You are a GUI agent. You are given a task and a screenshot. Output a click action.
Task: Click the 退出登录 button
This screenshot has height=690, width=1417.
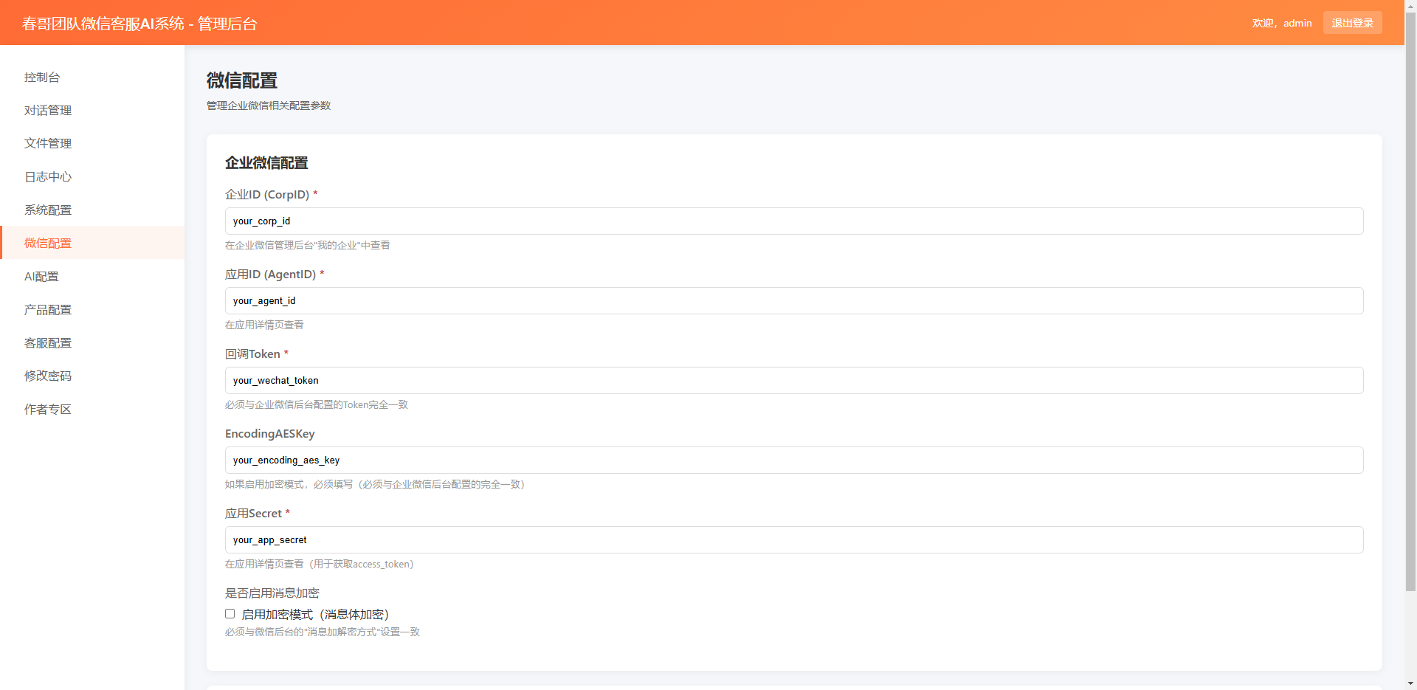[1352, 23]
